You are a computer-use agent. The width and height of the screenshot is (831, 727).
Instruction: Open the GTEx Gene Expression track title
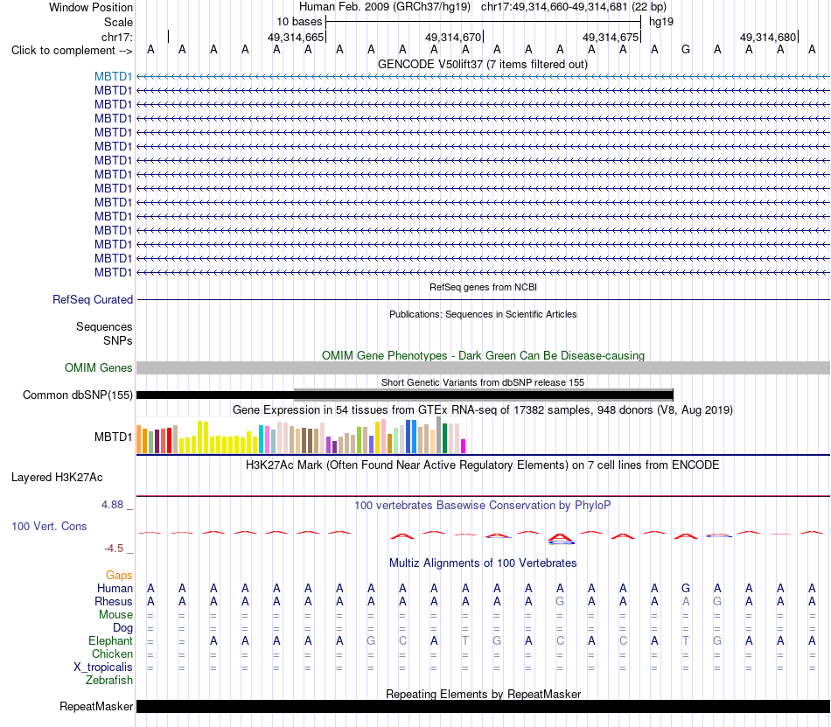tap(483, 410)
